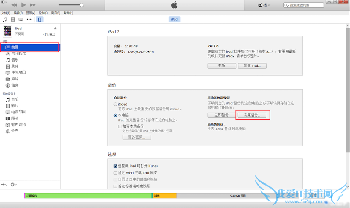The width and height of the screenshot is (350, 208).
Task: Adjust the volume slider knob
Action: tap(82, 5)
